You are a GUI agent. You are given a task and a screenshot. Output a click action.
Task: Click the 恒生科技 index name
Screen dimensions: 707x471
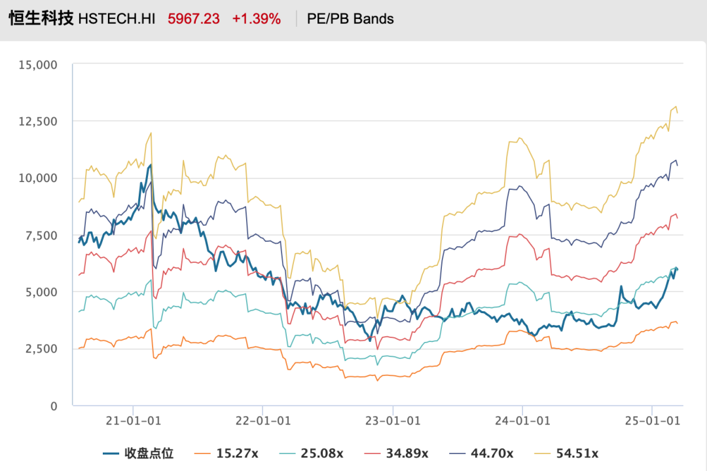point(40,19)
